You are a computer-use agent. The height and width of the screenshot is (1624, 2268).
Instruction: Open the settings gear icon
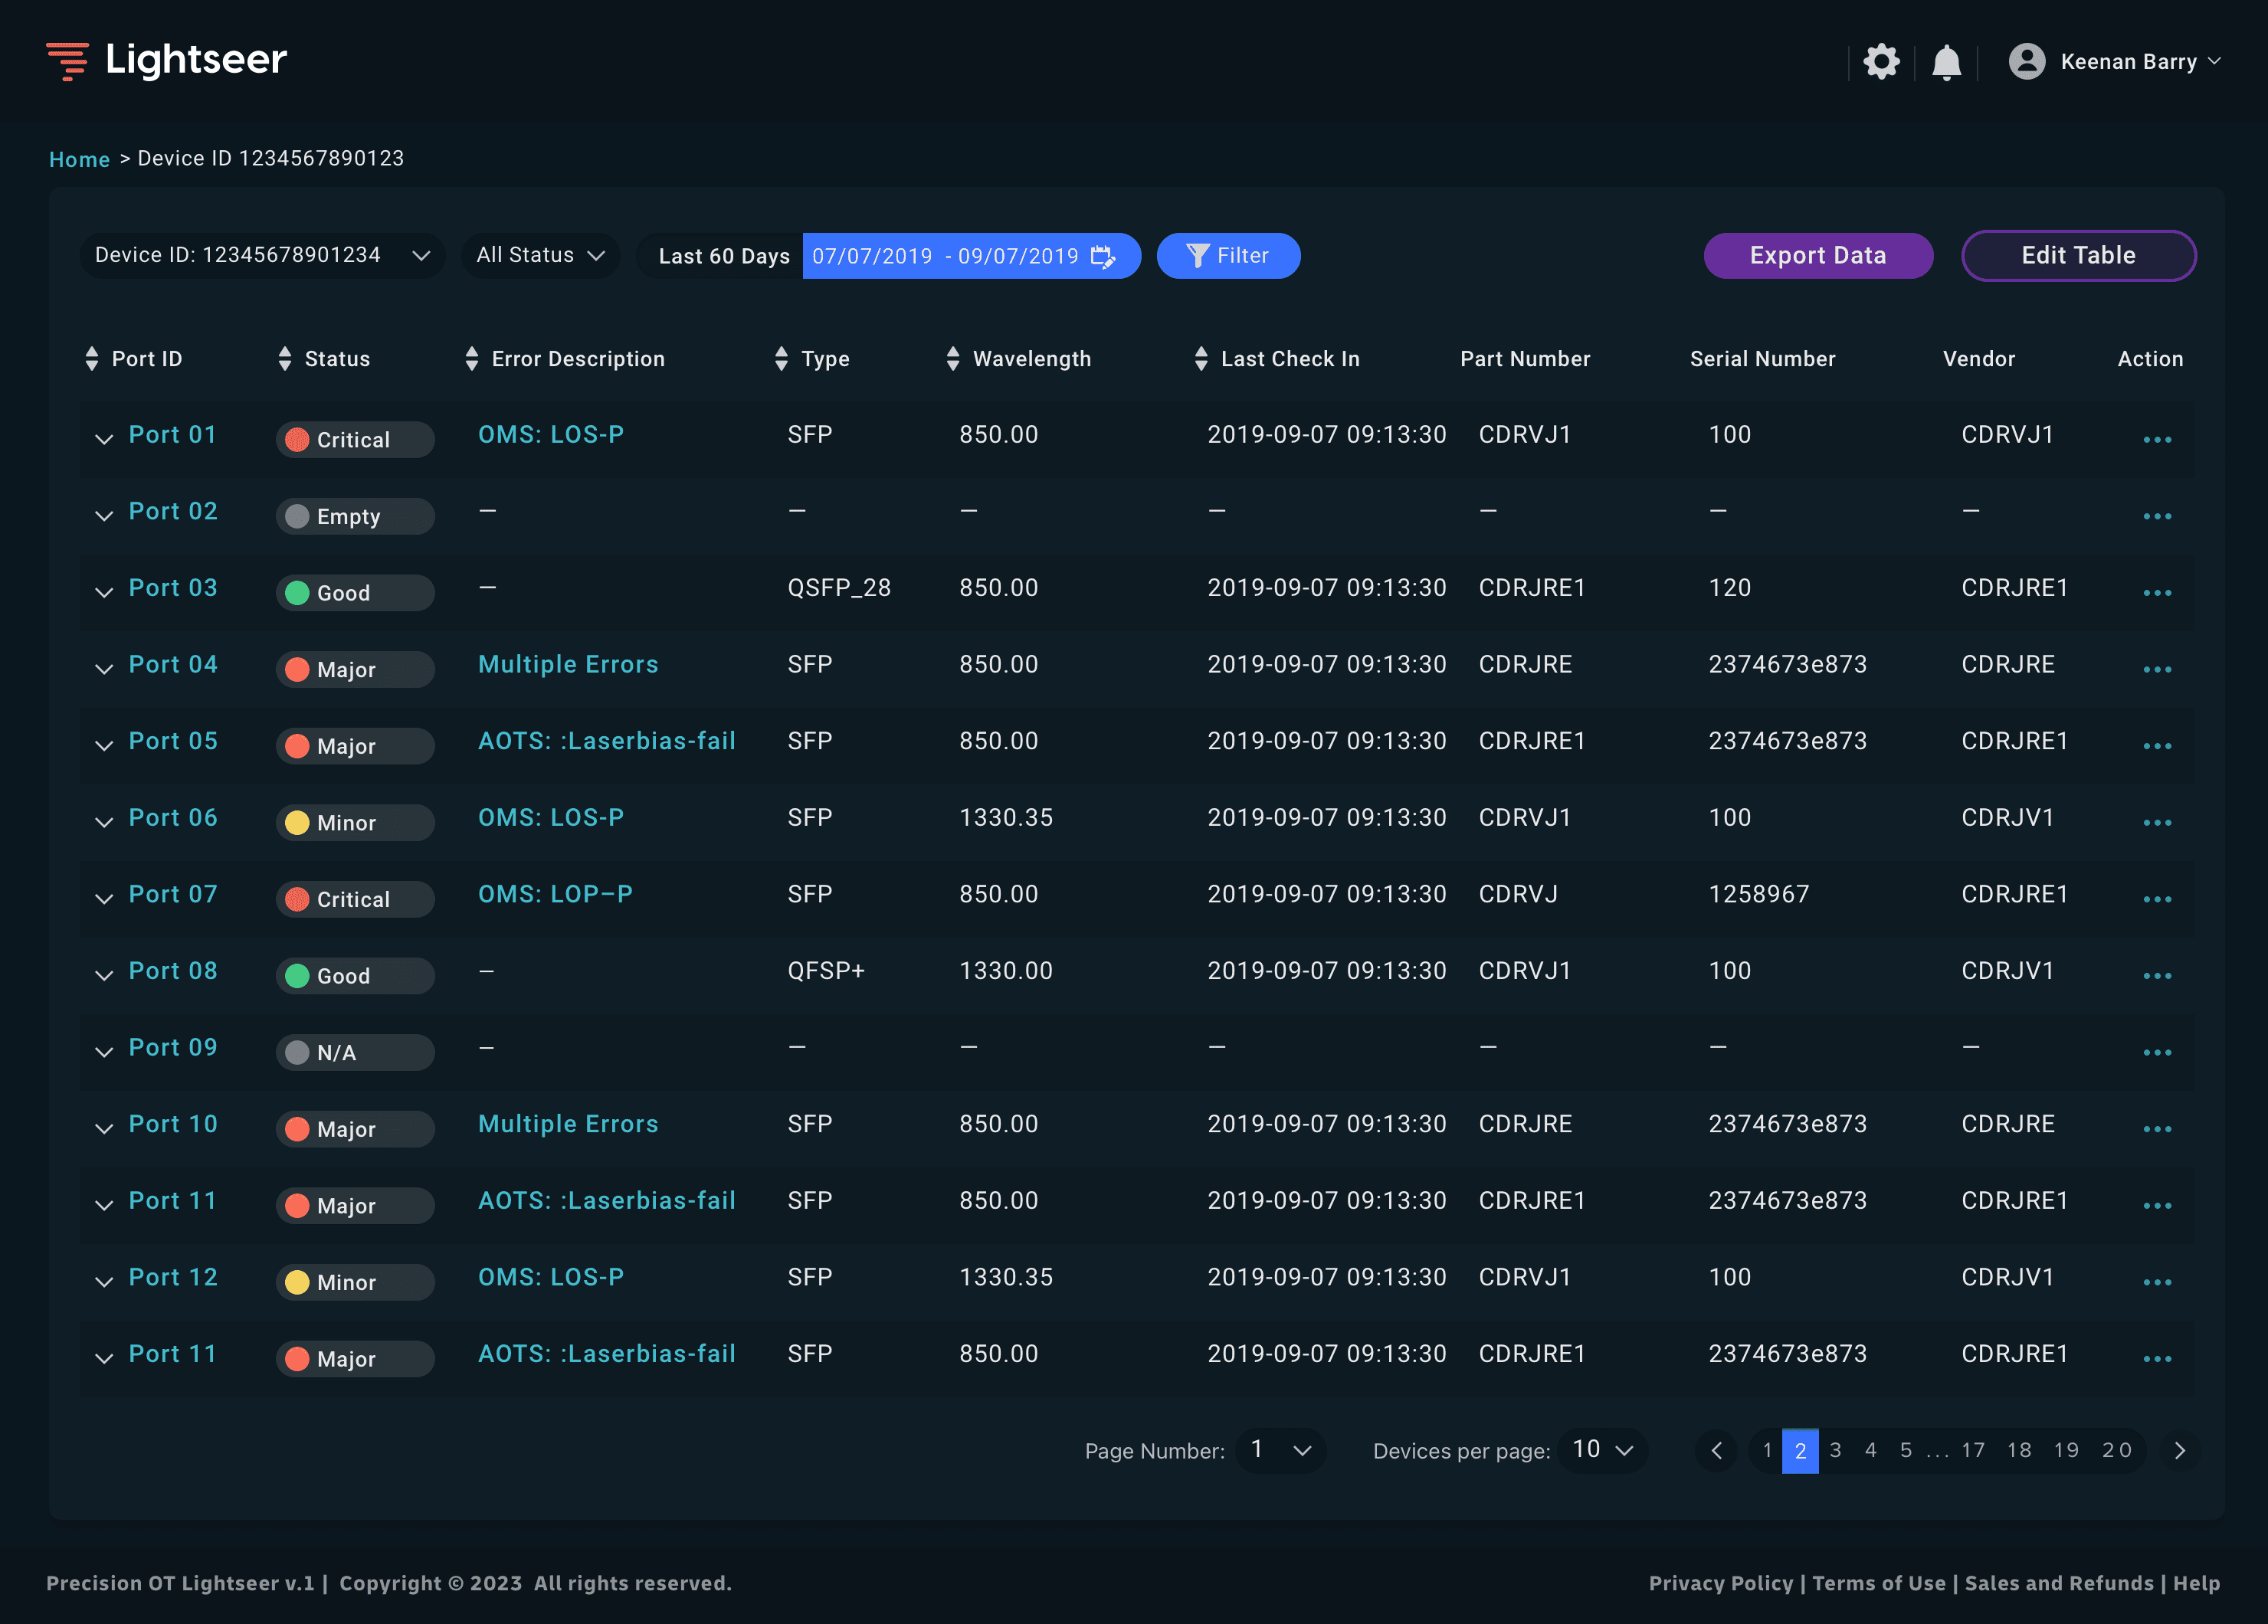click(1881, 62)
